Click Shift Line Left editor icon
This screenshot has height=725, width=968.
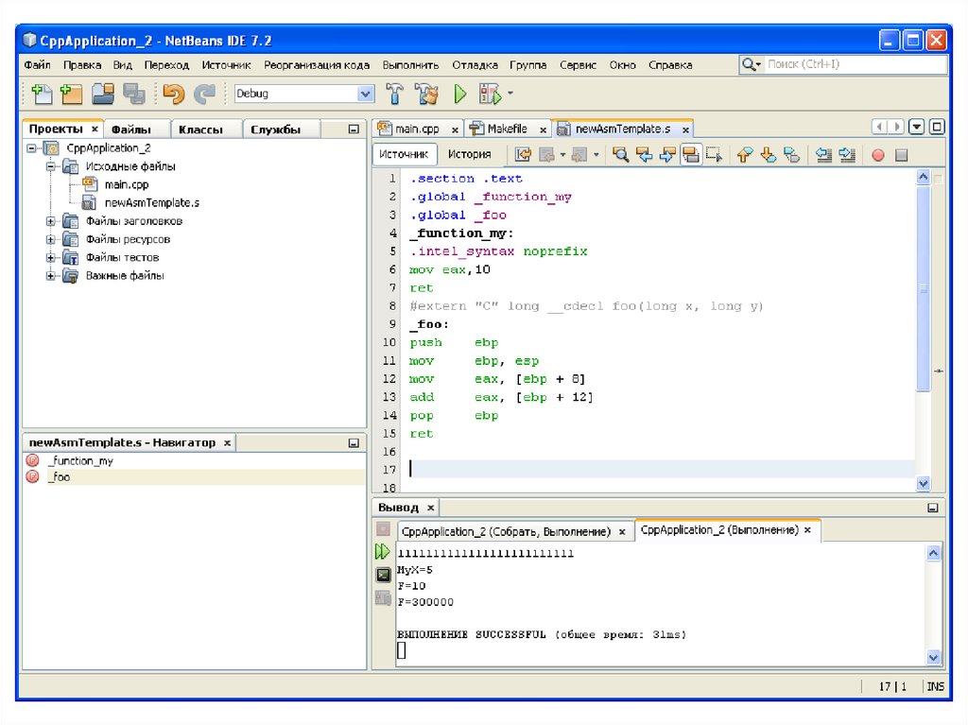(x=823, y=154)
